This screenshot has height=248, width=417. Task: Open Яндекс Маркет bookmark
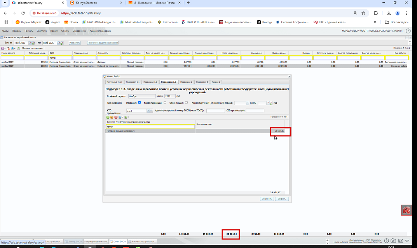[28, 22]
